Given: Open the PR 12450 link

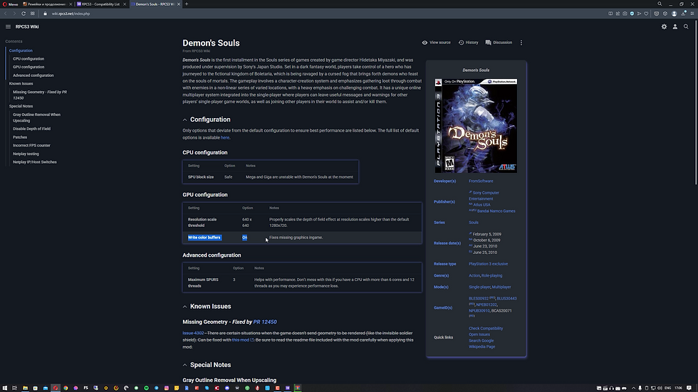Looking at the screenshot, I should click(x=265, y=322).
